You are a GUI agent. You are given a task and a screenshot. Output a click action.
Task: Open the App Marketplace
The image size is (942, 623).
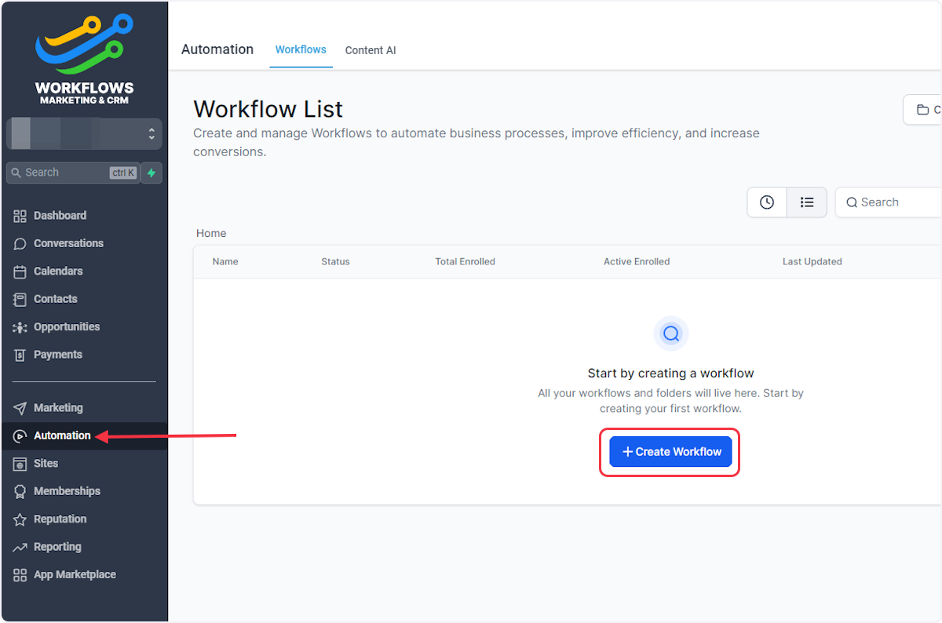(x=73, y=574)
